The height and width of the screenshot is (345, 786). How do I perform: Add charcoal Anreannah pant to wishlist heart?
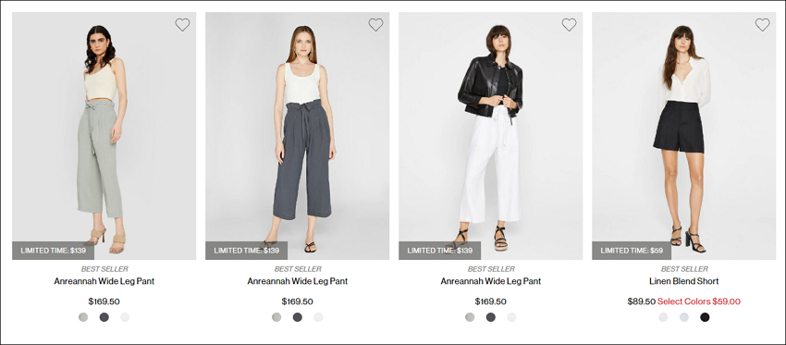pyautogui.click(x=376, y=25)
